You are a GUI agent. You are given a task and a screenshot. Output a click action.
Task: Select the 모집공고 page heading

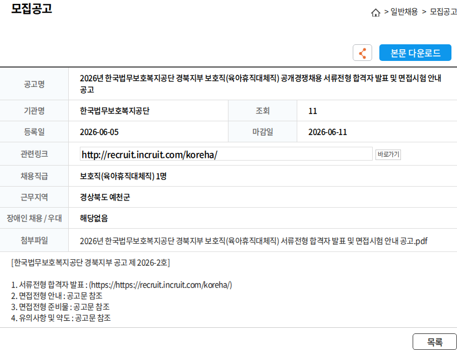(32, 9)
